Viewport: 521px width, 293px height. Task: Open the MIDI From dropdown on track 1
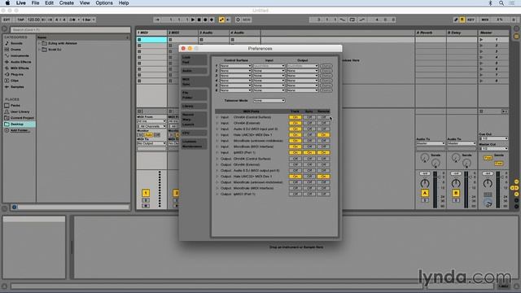[151, 121]
